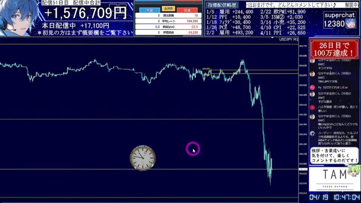This screenshot has height=203, width=361.
Task: Click the 平均レート value 154.293 field
Action: point(191,21)
